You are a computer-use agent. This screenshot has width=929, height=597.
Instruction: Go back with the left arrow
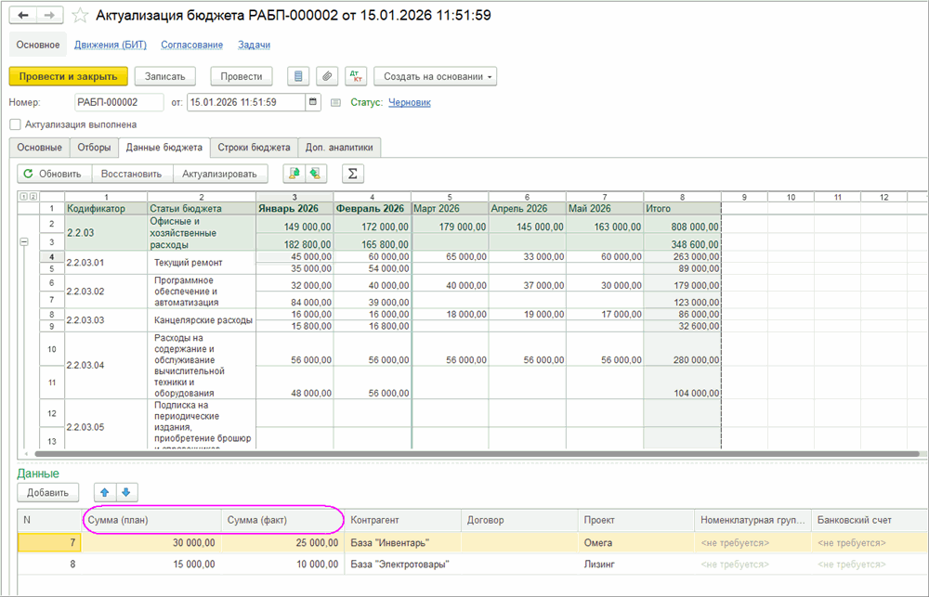[23, 16]
